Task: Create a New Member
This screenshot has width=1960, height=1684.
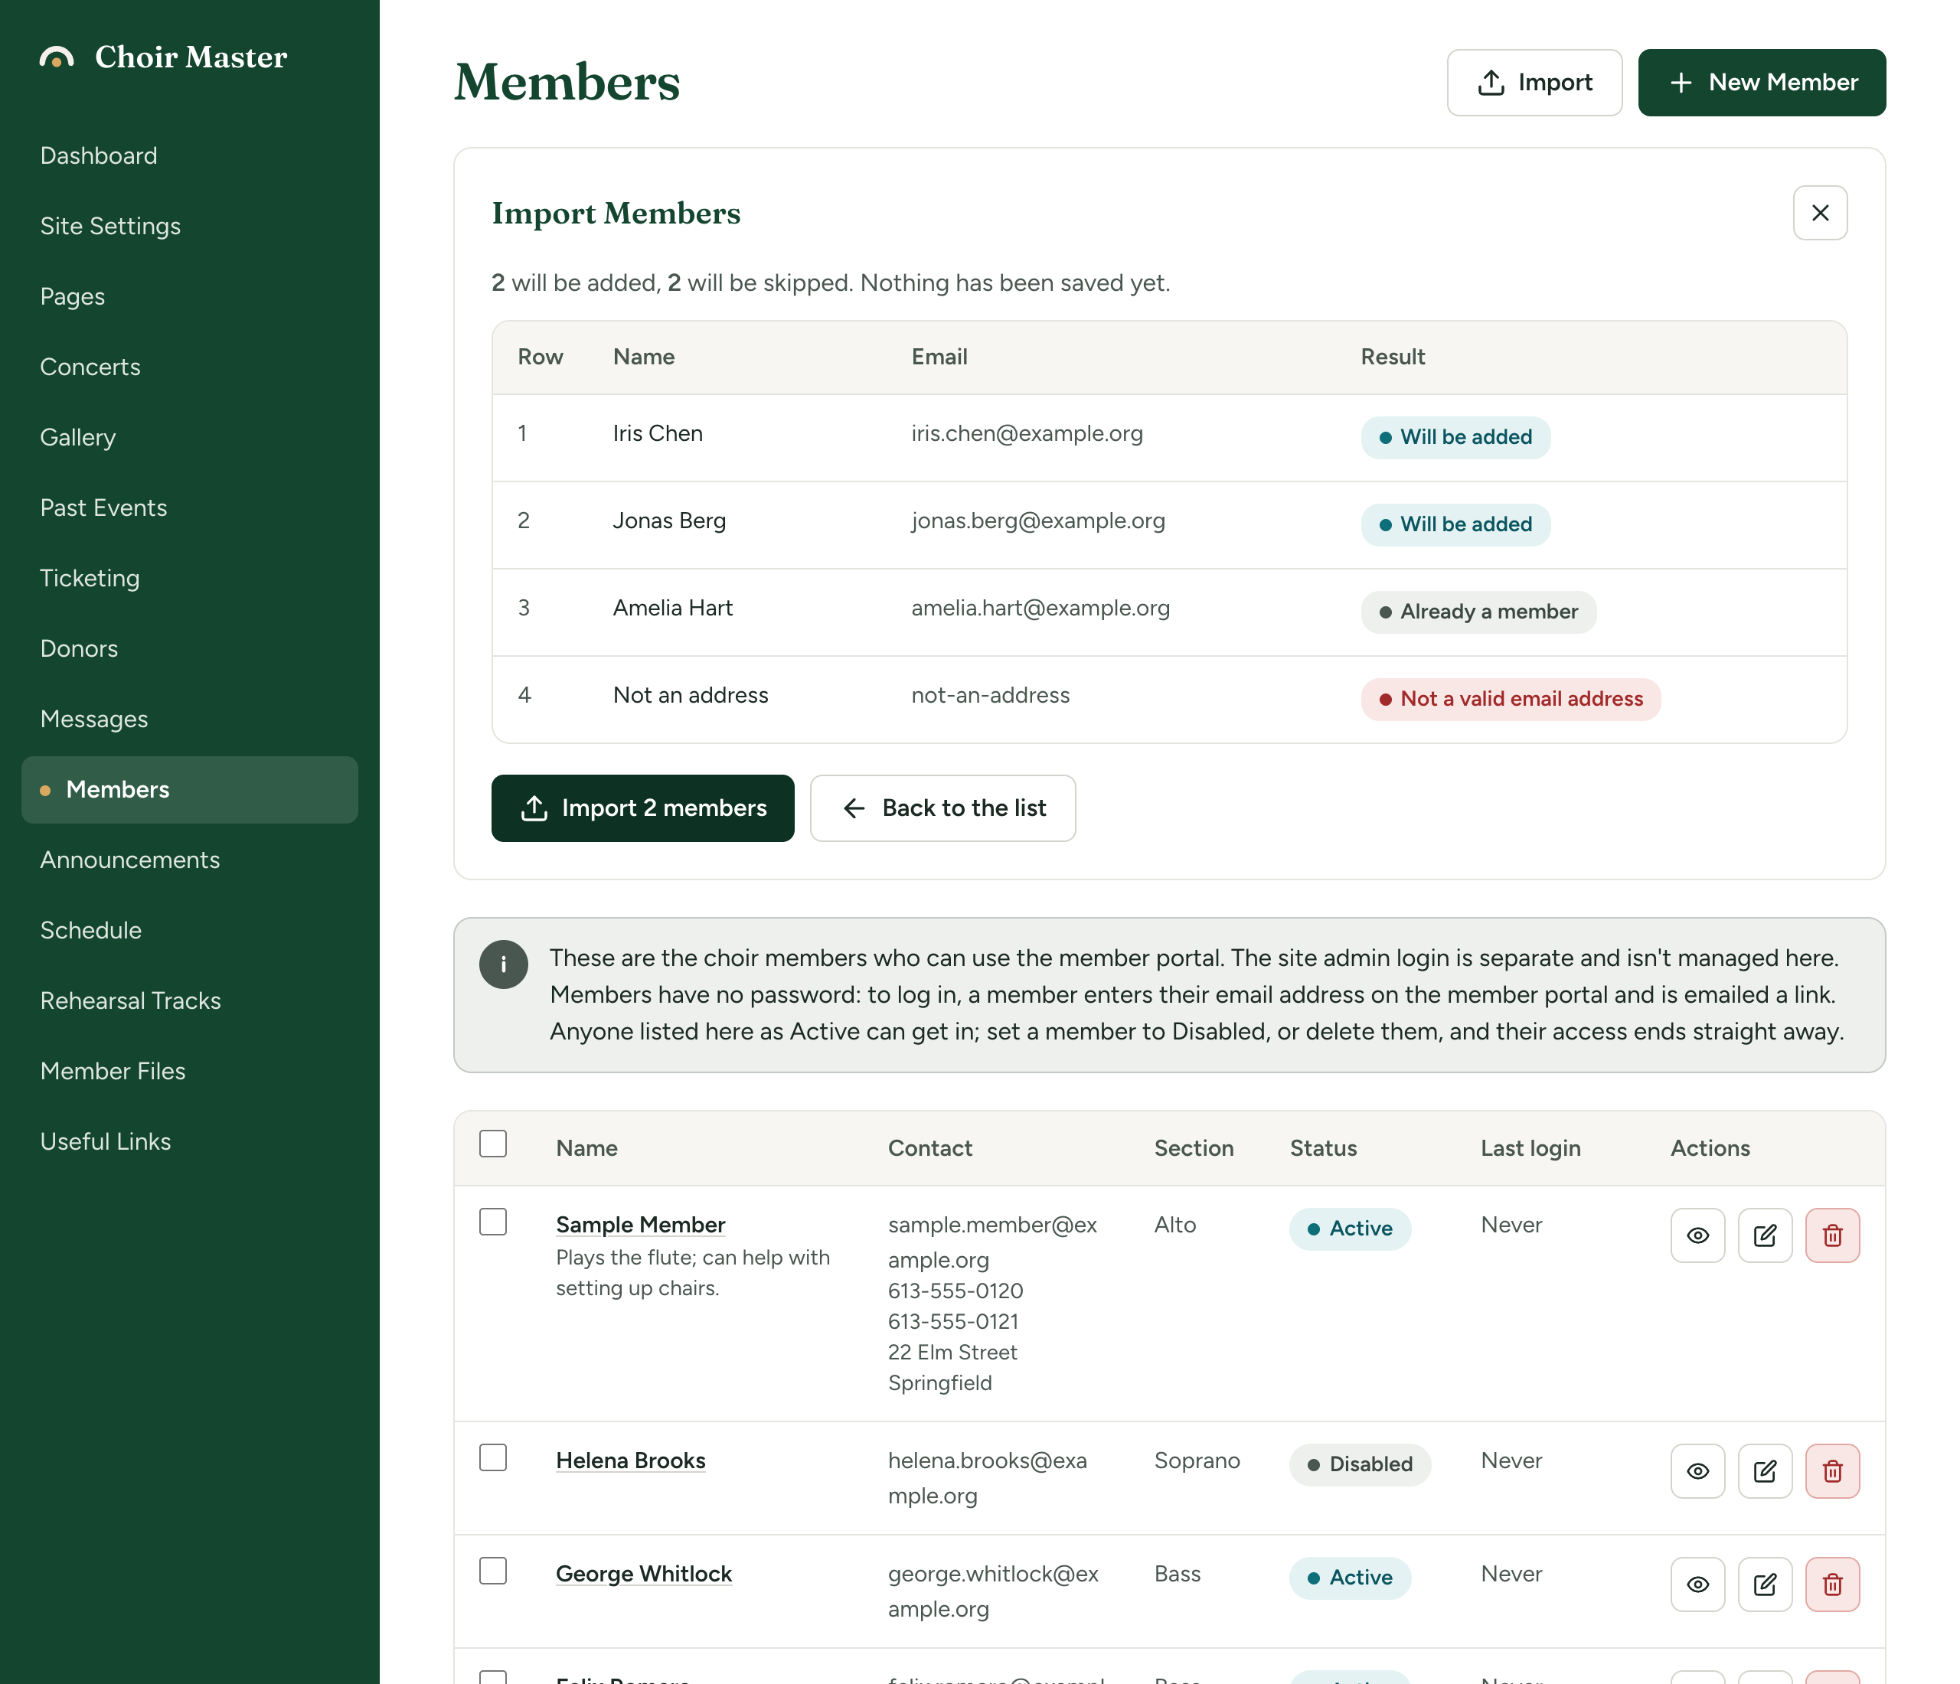Action: point(1762,83)
